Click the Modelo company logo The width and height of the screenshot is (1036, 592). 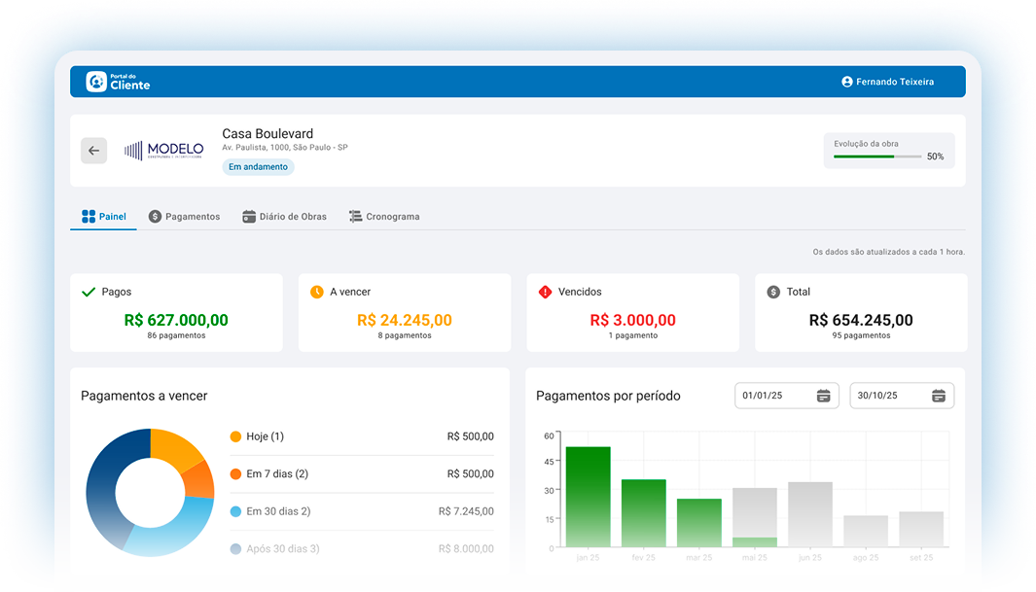coord(163,151)
